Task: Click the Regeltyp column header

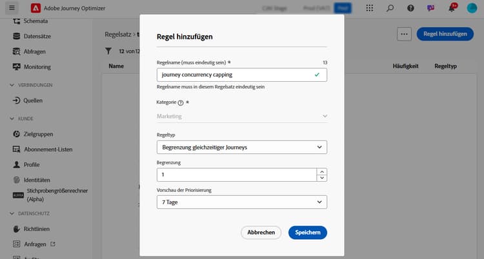Action: (445, 66)
